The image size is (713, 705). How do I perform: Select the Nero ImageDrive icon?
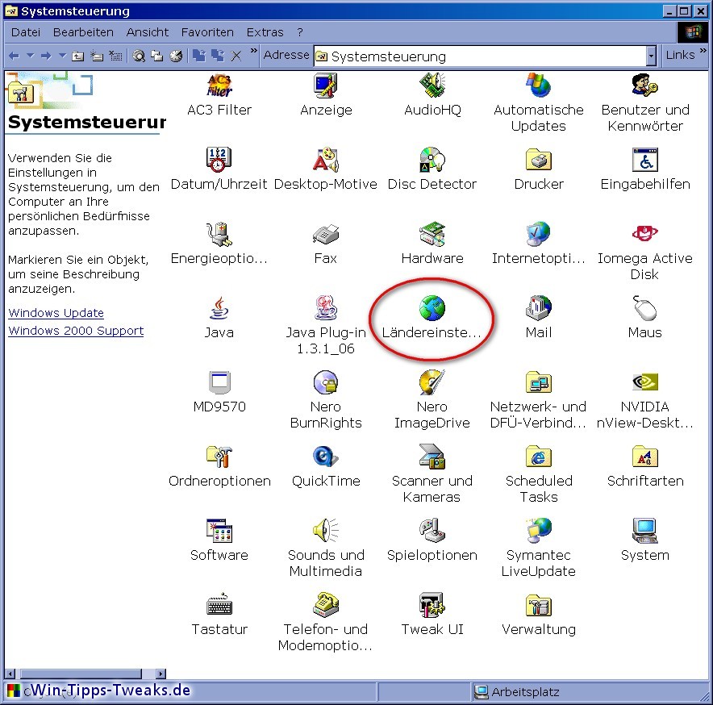pos(432,382)
